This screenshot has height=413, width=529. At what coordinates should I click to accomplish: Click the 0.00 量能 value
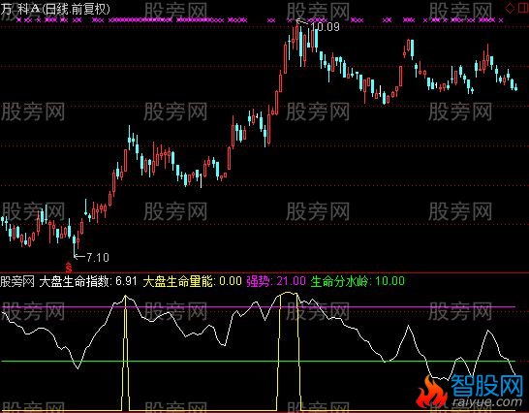pyautogui.click(x=231, y=281)
